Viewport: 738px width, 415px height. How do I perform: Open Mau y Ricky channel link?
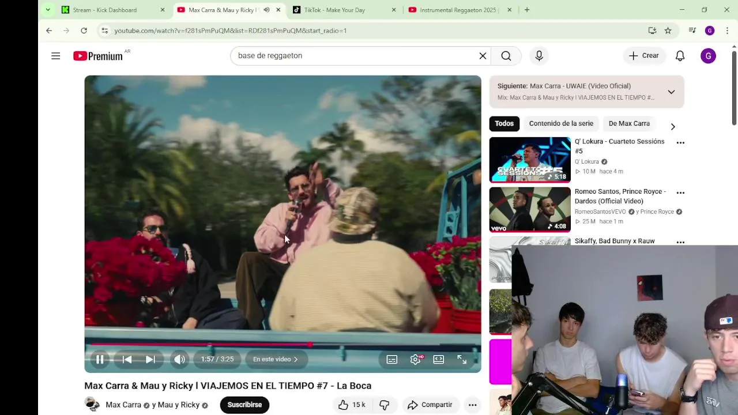tap(179, 405)
